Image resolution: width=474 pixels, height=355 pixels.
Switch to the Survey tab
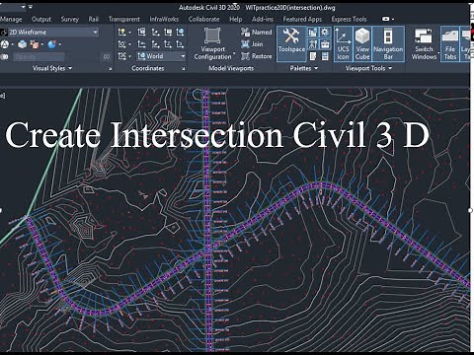pyautogui.click(x=70, y=19)
